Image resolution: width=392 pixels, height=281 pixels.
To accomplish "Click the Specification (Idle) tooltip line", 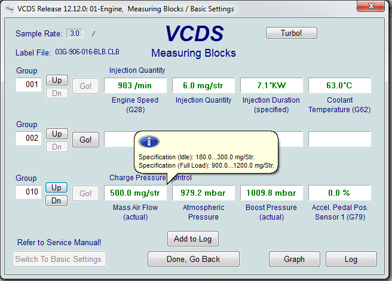I will coord(197,157).
